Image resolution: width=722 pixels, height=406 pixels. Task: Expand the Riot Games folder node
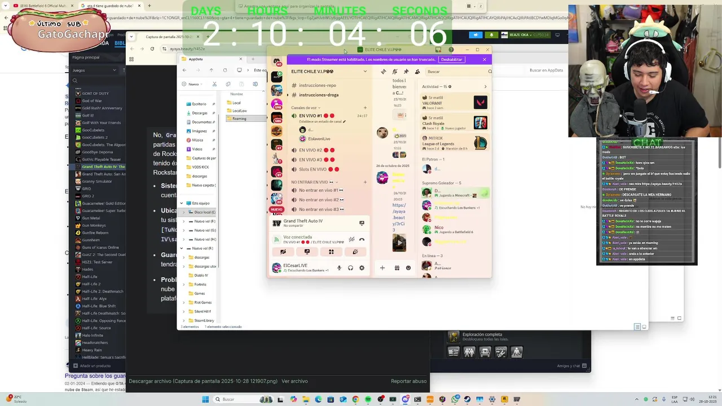[x=183, y=302]
